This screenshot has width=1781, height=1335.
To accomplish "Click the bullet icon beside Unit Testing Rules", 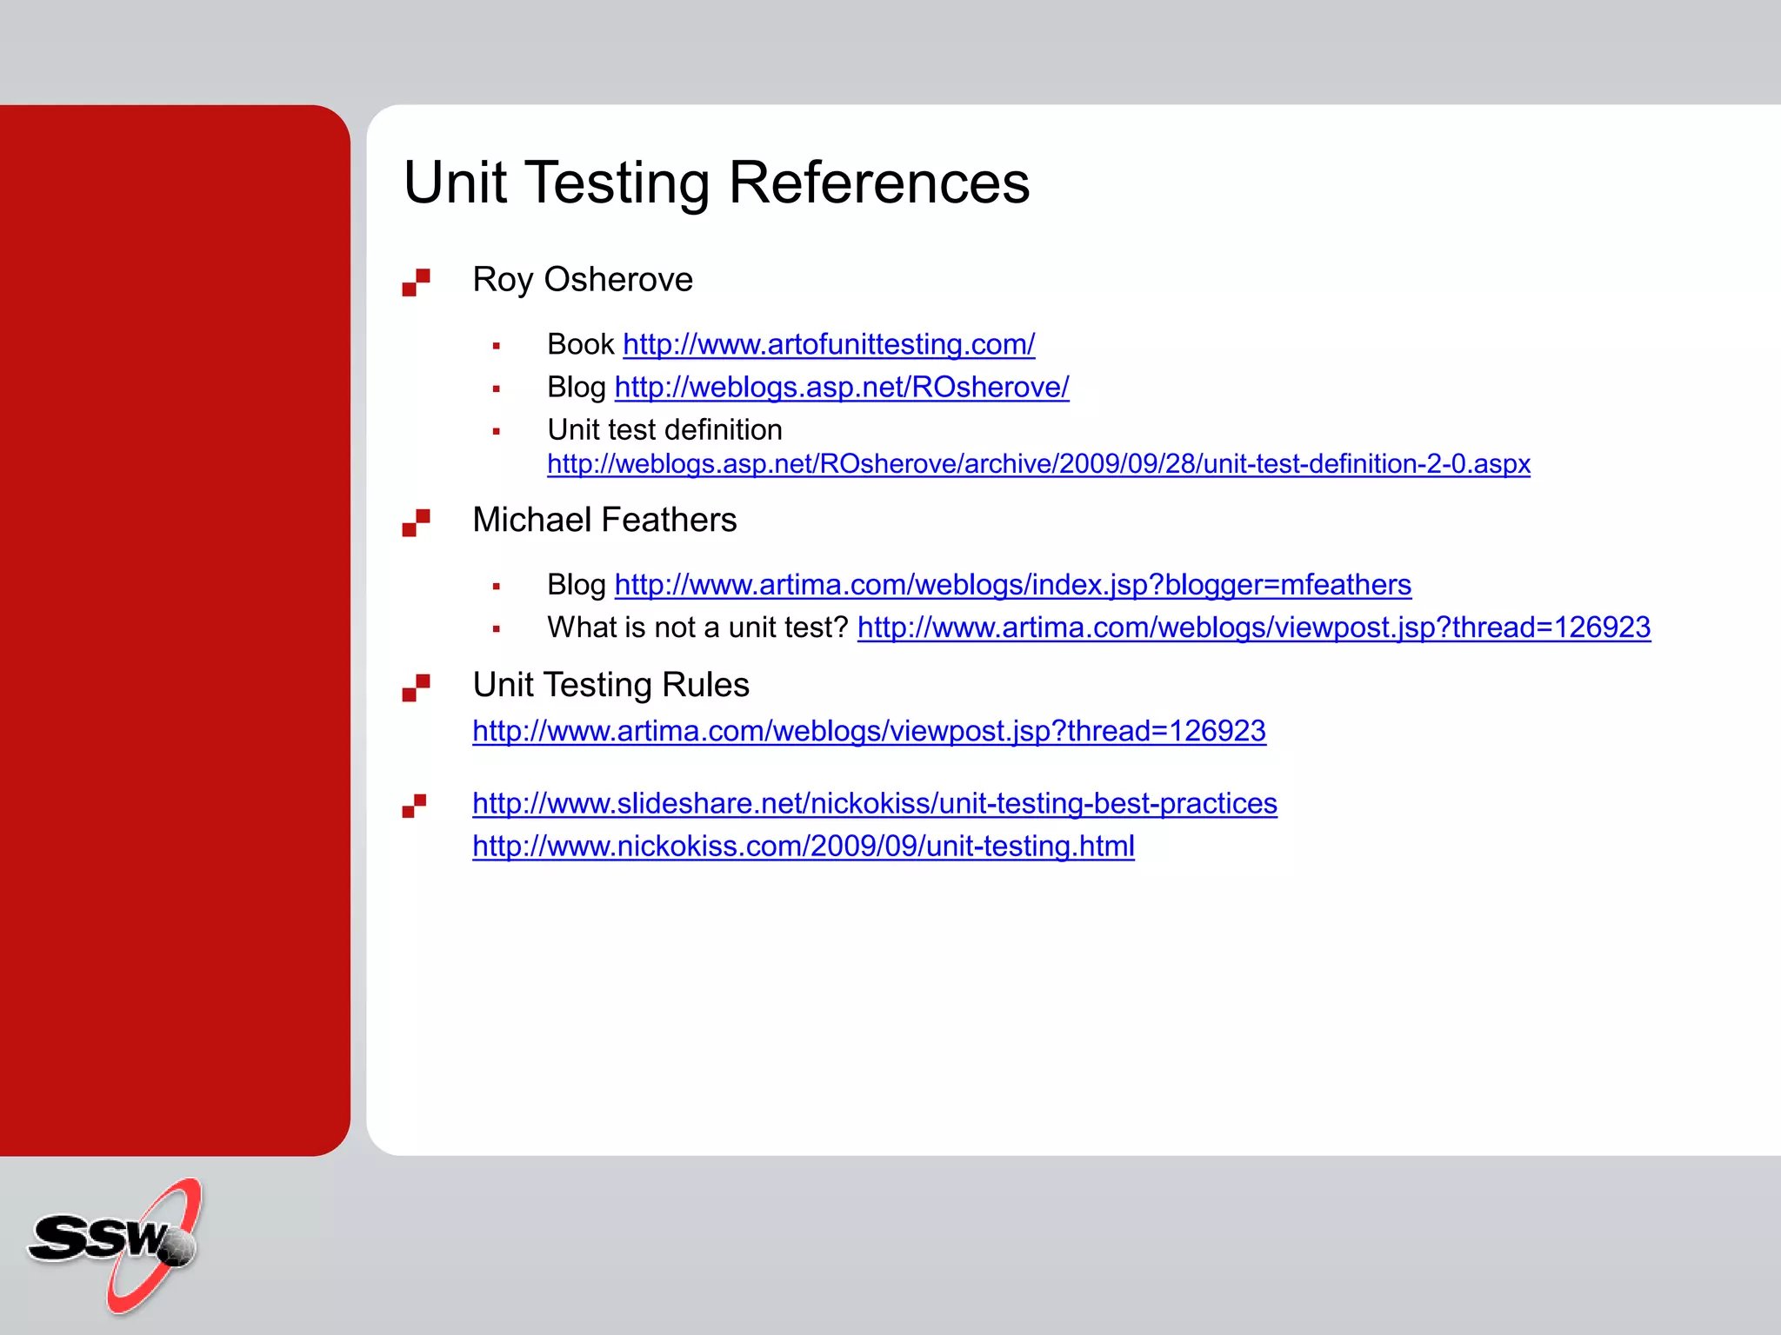I will click(416, 687).
